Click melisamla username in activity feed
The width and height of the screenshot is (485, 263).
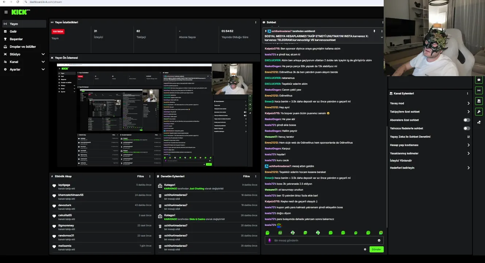tap(65, 246)
